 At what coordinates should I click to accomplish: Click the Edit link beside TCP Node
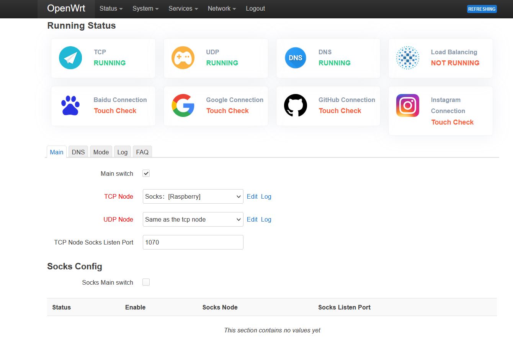tap(252, 196)
